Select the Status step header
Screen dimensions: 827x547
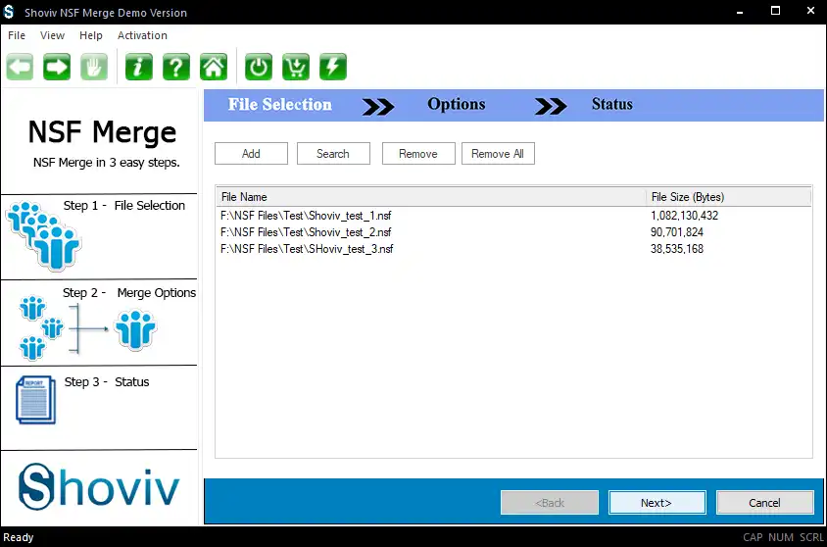[x=611, y=104]
